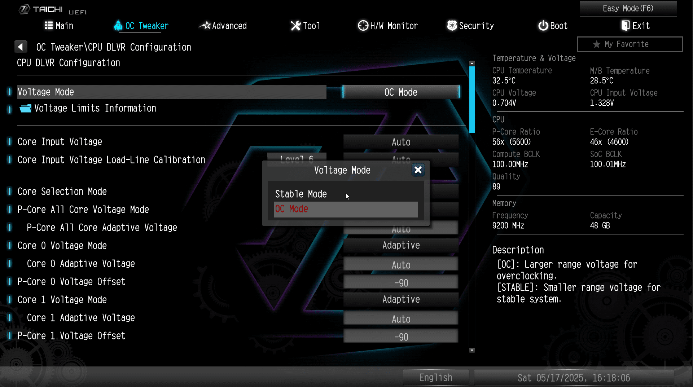Switch to the Boot tab

click(x=553, y=26)
